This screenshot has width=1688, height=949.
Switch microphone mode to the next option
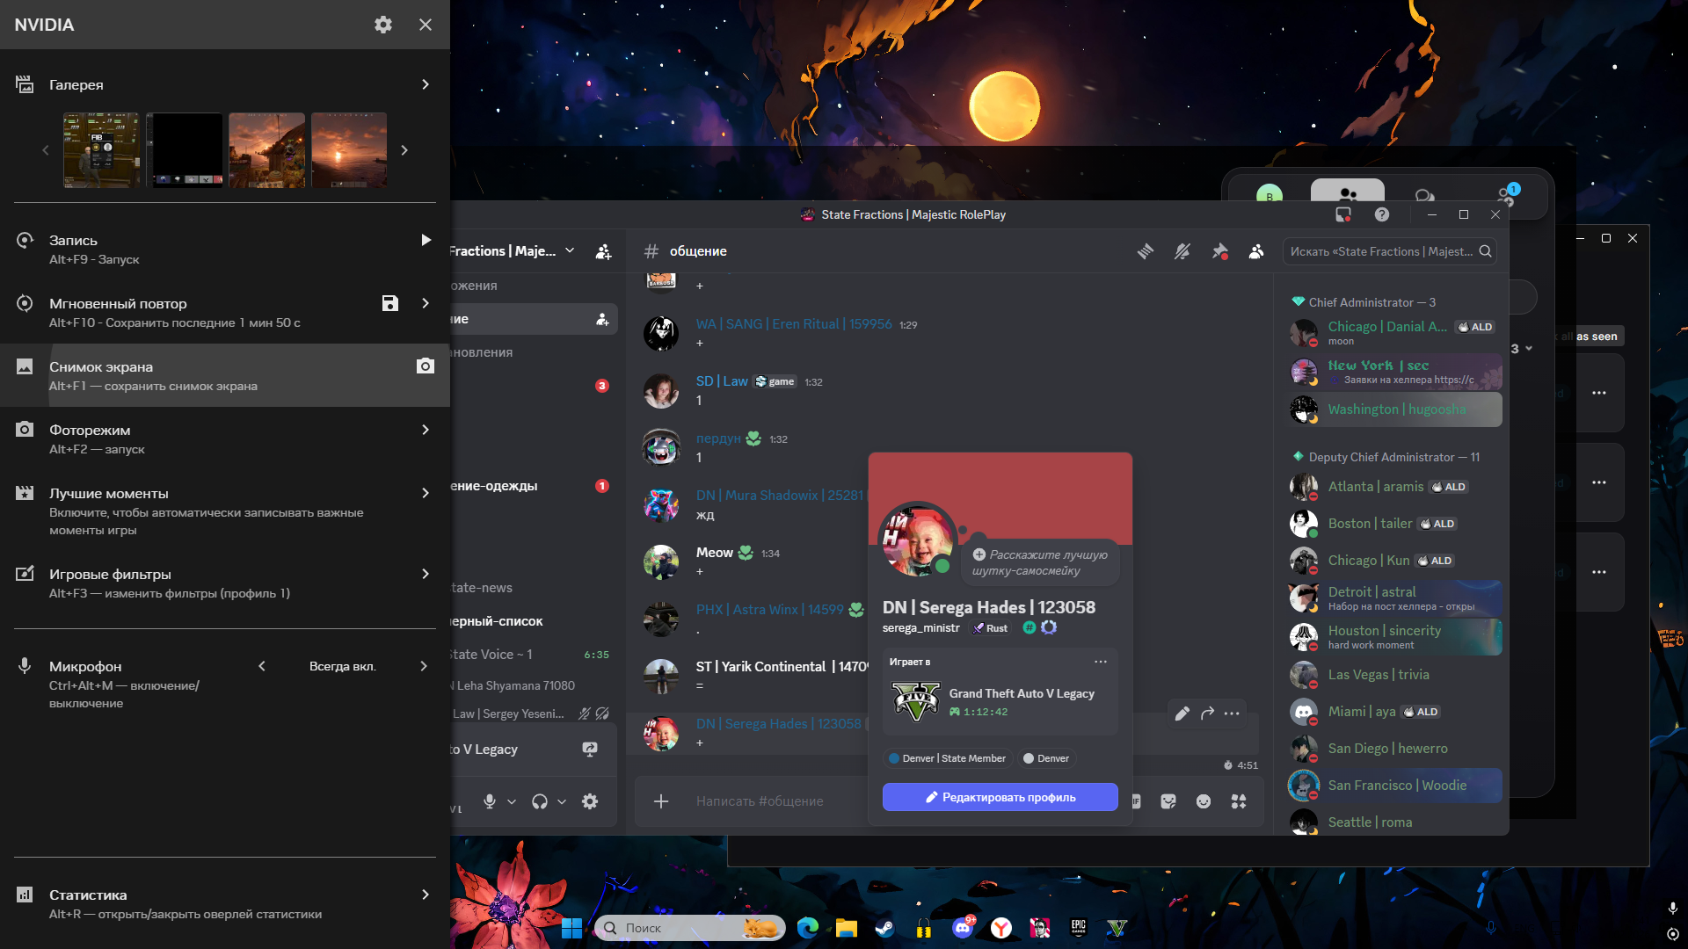[x=424, y=666]
